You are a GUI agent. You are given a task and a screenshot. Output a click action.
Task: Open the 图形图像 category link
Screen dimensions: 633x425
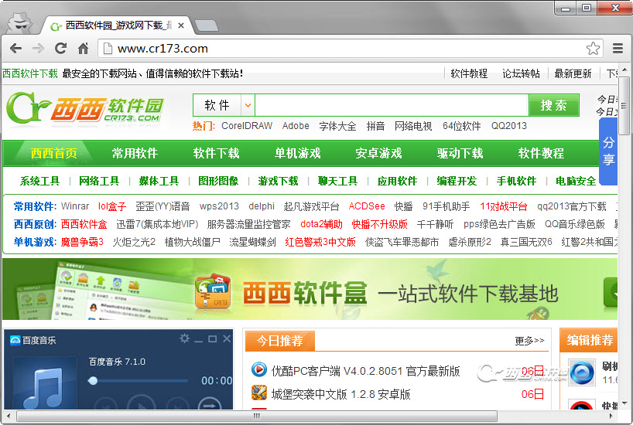[x=218, y=181]
